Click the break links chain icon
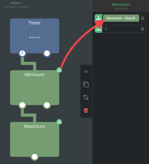 click(86, 97)
